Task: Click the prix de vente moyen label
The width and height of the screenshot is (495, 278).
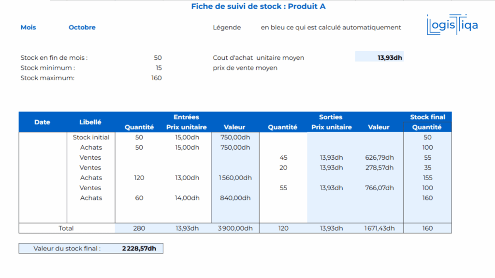Action: coord(245,68)
